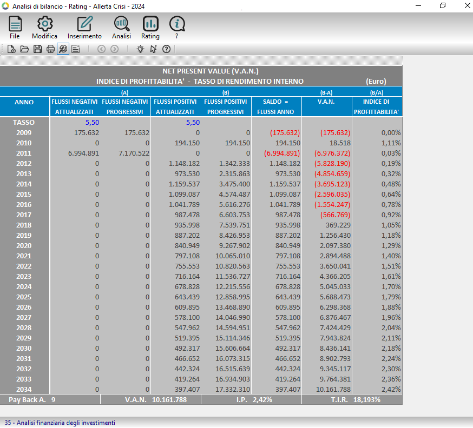Click the new document toolbar icon
This screenshot has height=428, width=473.
pyautogui.click(x=11, y=49)
